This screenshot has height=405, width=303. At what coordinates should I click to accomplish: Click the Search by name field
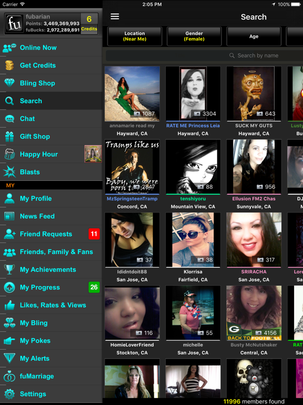coord(204,55)
